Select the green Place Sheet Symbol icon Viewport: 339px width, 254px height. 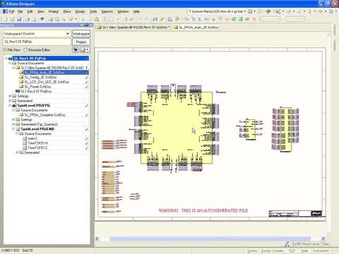coord(234,19)
